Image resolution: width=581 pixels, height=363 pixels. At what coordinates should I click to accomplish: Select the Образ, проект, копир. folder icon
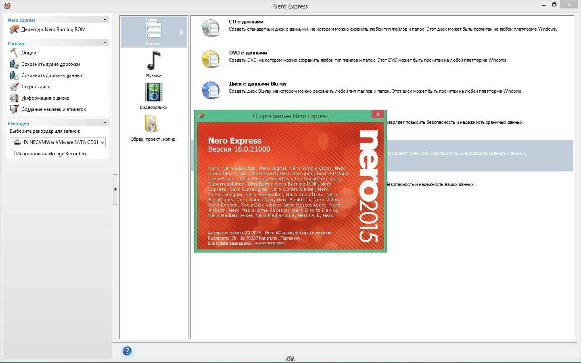[x=153, y=124]
